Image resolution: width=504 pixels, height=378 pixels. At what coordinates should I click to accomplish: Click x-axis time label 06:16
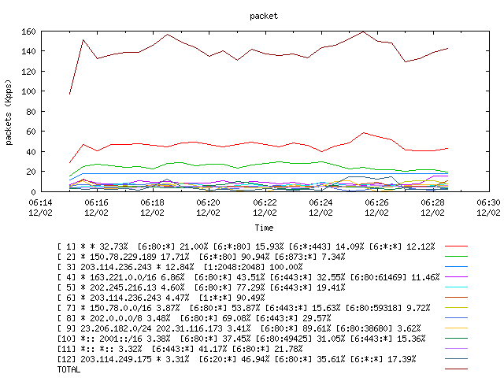coord(96,202)
